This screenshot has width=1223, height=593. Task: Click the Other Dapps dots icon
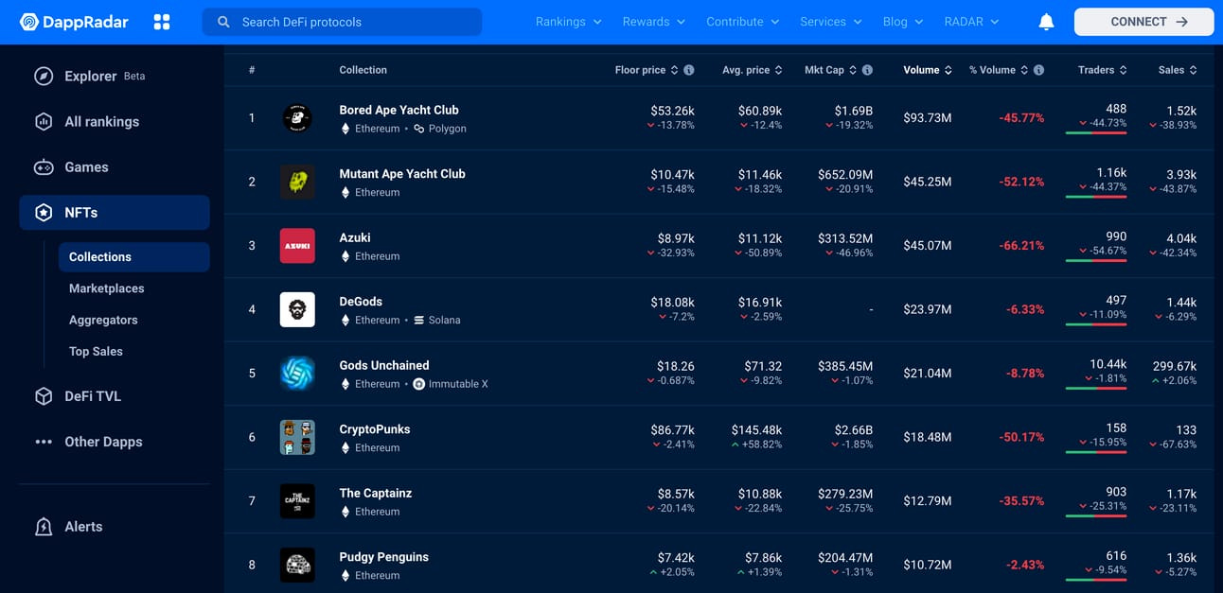pyautogui.click(x=44, y=442)
